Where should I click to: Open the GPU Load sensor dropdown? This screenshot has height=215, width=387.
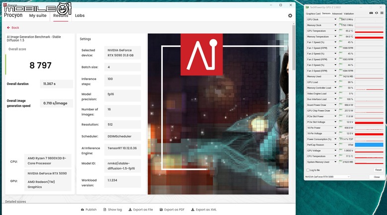point(335,82)
